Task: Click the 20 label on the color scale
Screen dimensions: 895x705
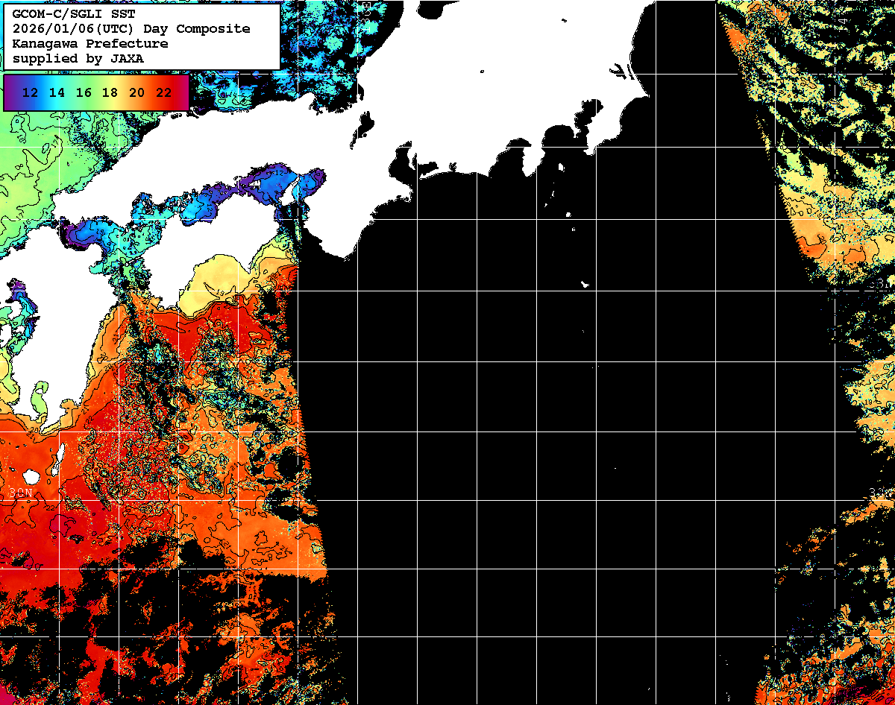Action: (x=136, y=93)
